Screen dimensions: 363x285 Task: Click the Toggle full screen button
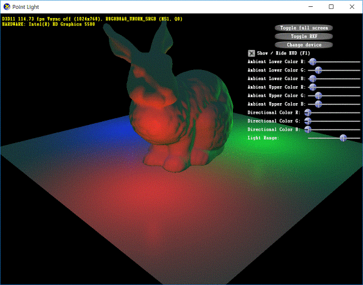click(304, 28)
